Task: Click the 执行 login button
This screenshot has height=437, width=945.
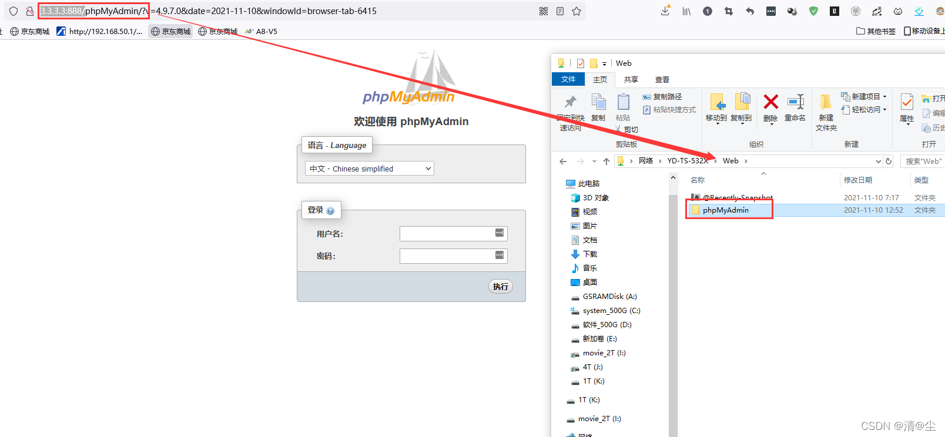Action: [x=501, y=286]
